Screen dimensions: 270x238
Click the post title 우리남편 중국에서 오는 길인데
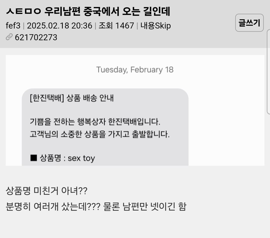point(107,11)
